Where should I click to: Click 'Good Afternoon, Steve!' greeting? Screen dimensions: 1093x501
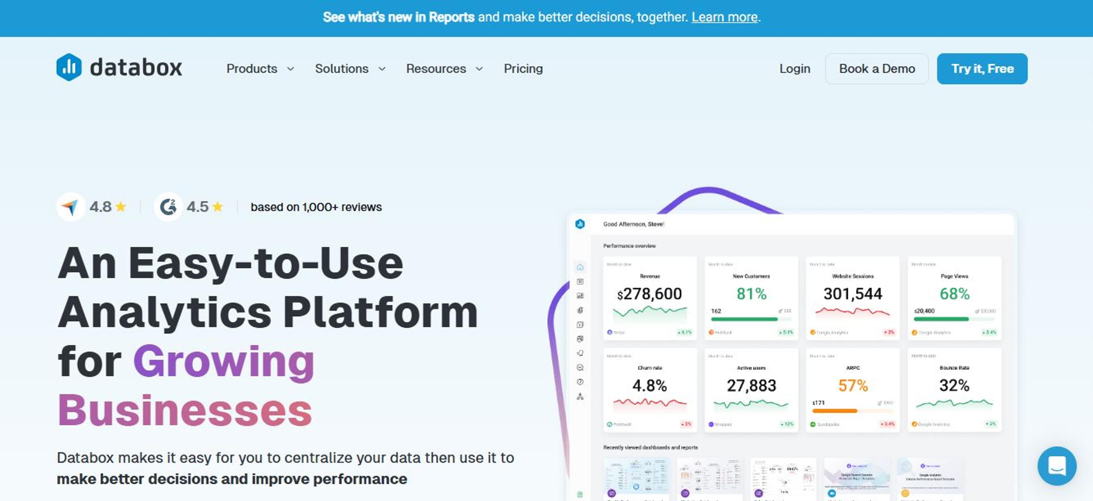634,224
